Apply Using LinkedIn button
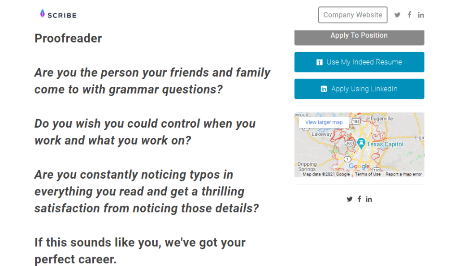Screen dimensions: 459x266 [359, 89]
